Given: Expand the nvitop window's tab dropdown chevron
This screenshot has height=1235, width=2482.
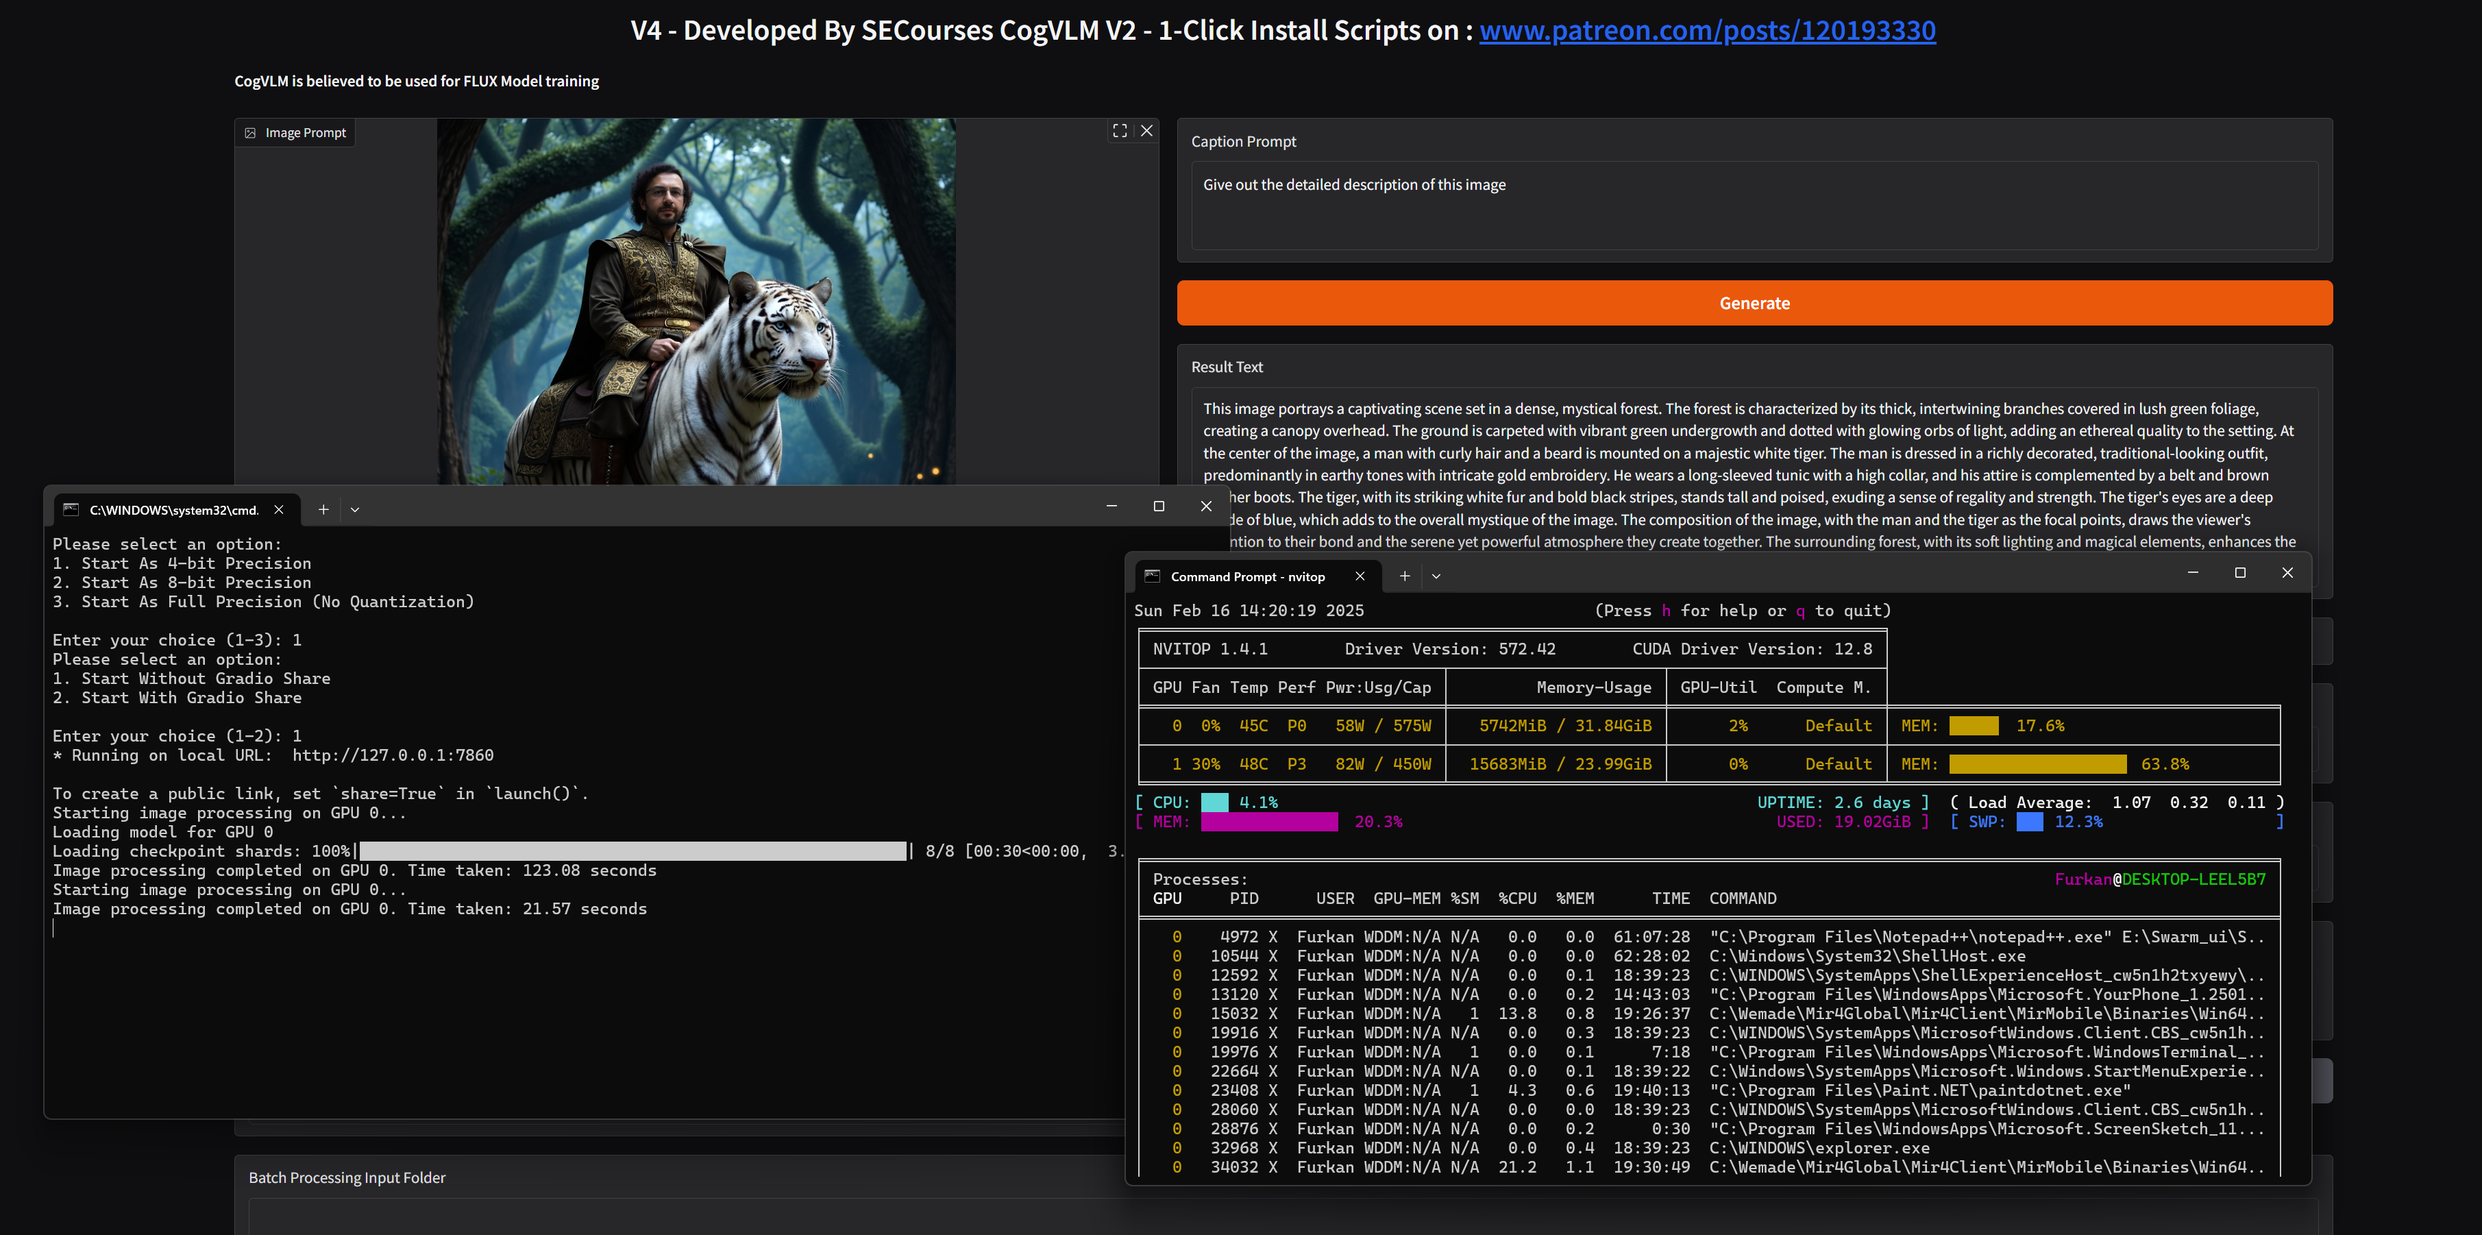Looking at the screenshot, I should click(x=1436, y=576).
